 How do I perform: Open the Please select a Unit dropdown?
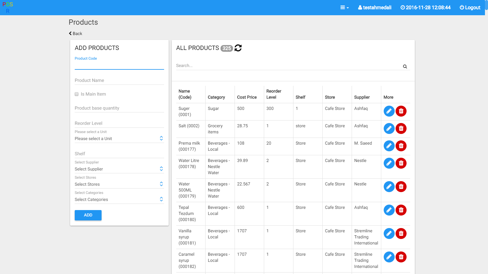pos(119,139)
